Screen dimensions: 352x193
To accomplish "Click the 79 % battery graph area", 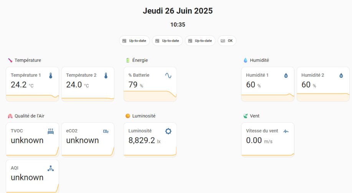I will pyautogui.click(x=150, y=96).
